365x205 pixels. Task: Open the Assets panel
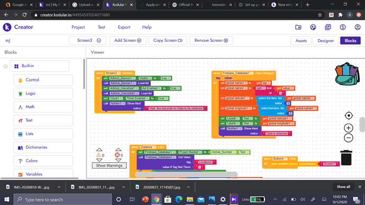tap(301, 41)
